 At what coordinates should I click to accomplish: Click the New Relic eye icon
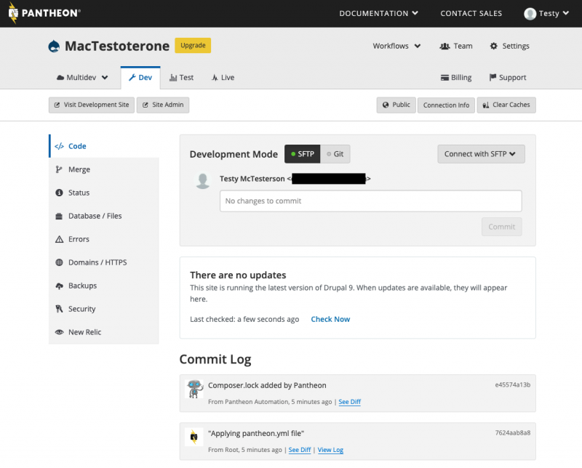coord(59,332)
